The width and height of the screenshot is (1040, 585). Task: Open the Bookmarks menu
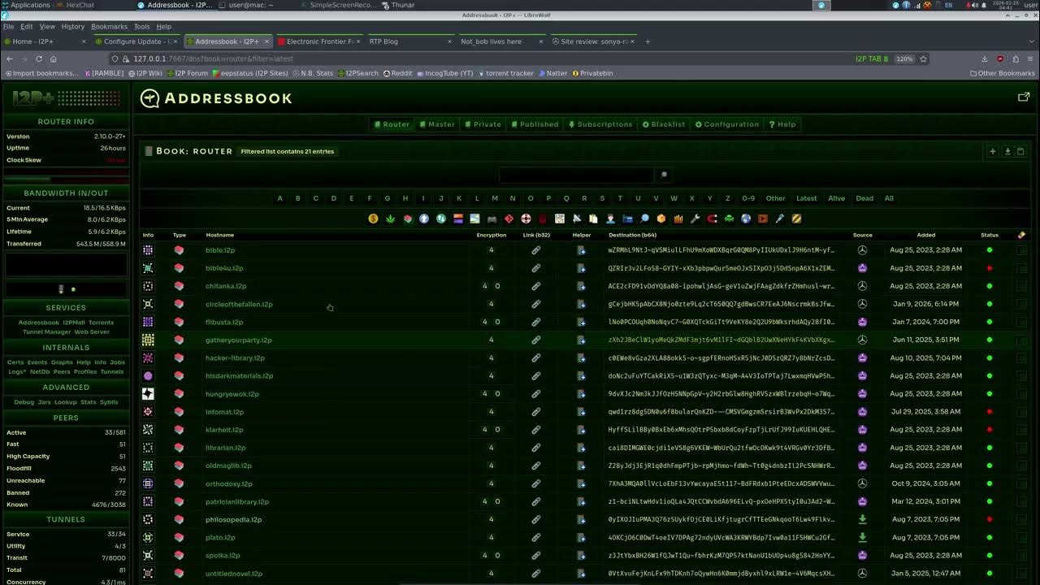click(109, 27)
